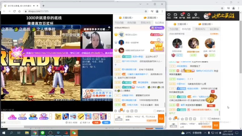This screenshot has width=242, height=136.
Task: Open 主播投稿 link in the back window
Action: [x=181, y=24]
